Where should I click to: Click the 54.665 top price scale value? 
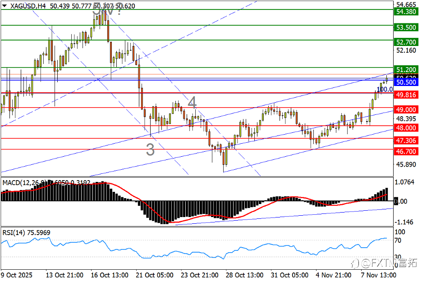(x=406, y=5)
